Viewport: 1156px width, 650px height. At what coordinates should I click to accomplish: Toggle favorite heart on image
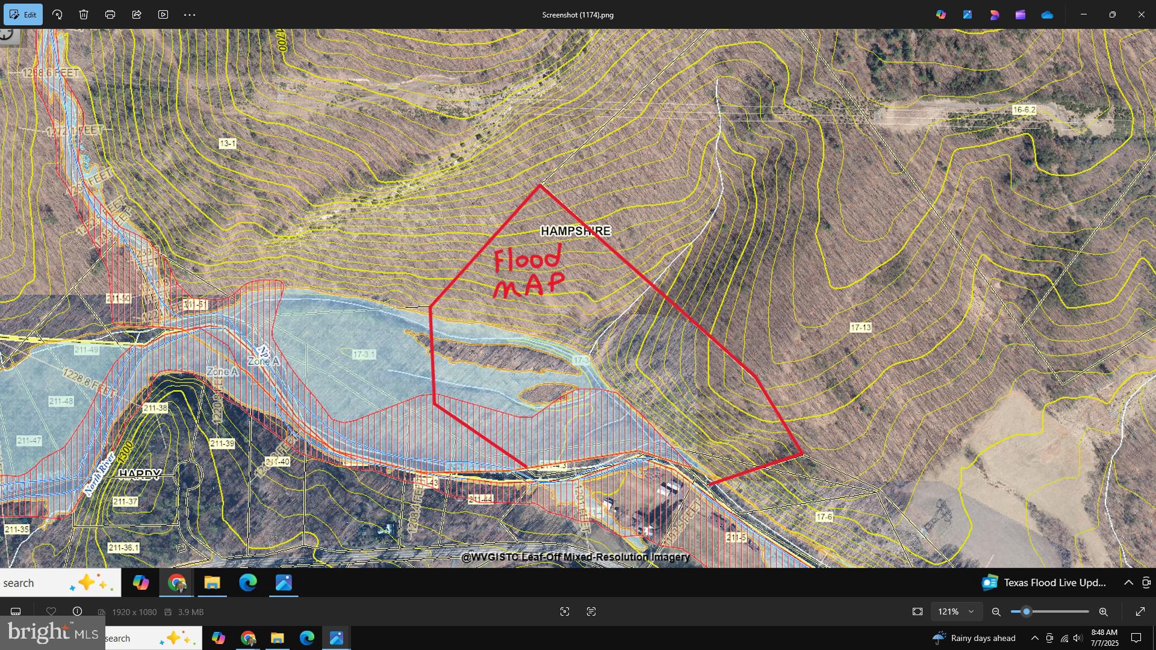51,611
